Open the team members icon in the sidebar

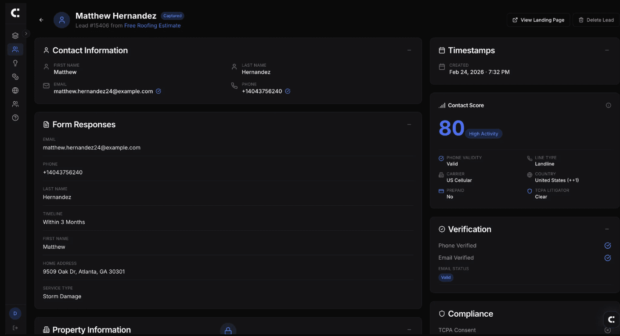(15, 104)
